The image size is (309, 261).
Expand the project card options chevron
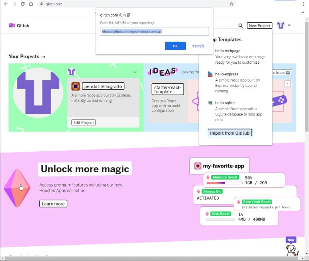tap(135, 72)
